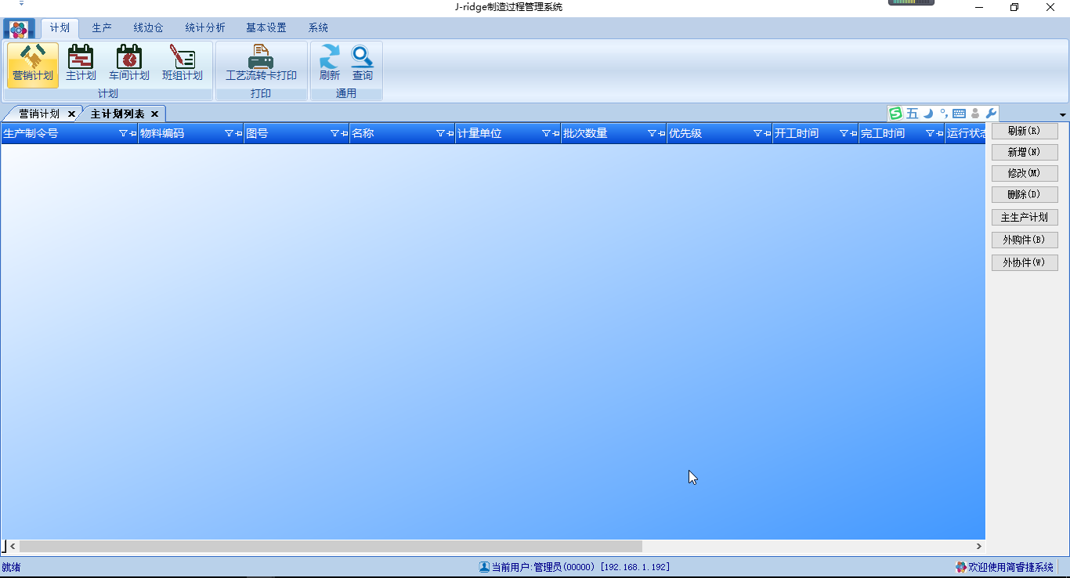
Task: Switch to the 生产 ribbon tab
Action: click(x=102, y=27)
